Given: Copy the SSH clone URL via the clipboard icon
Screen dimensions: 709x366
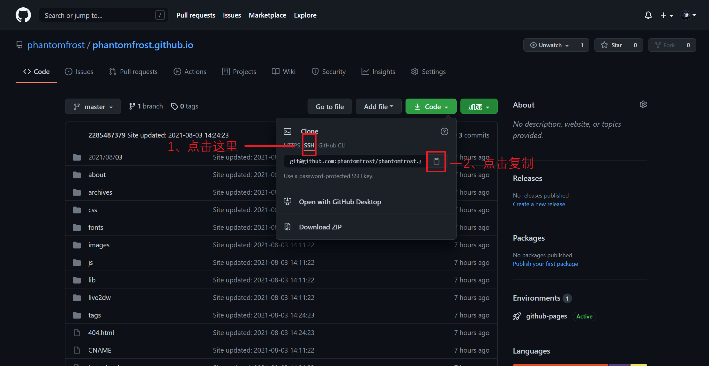Looking at the screenshot, I should [x=436, y=161].
